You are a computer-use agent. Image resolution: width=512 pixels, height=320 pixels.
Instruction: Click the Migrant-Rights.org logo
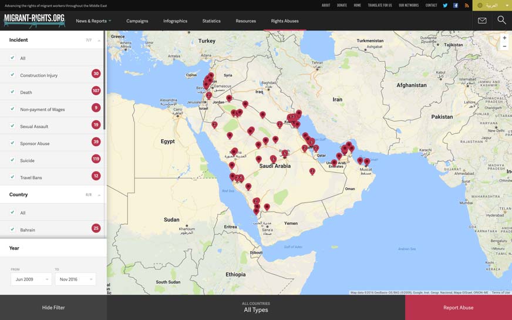coord(34,21)
